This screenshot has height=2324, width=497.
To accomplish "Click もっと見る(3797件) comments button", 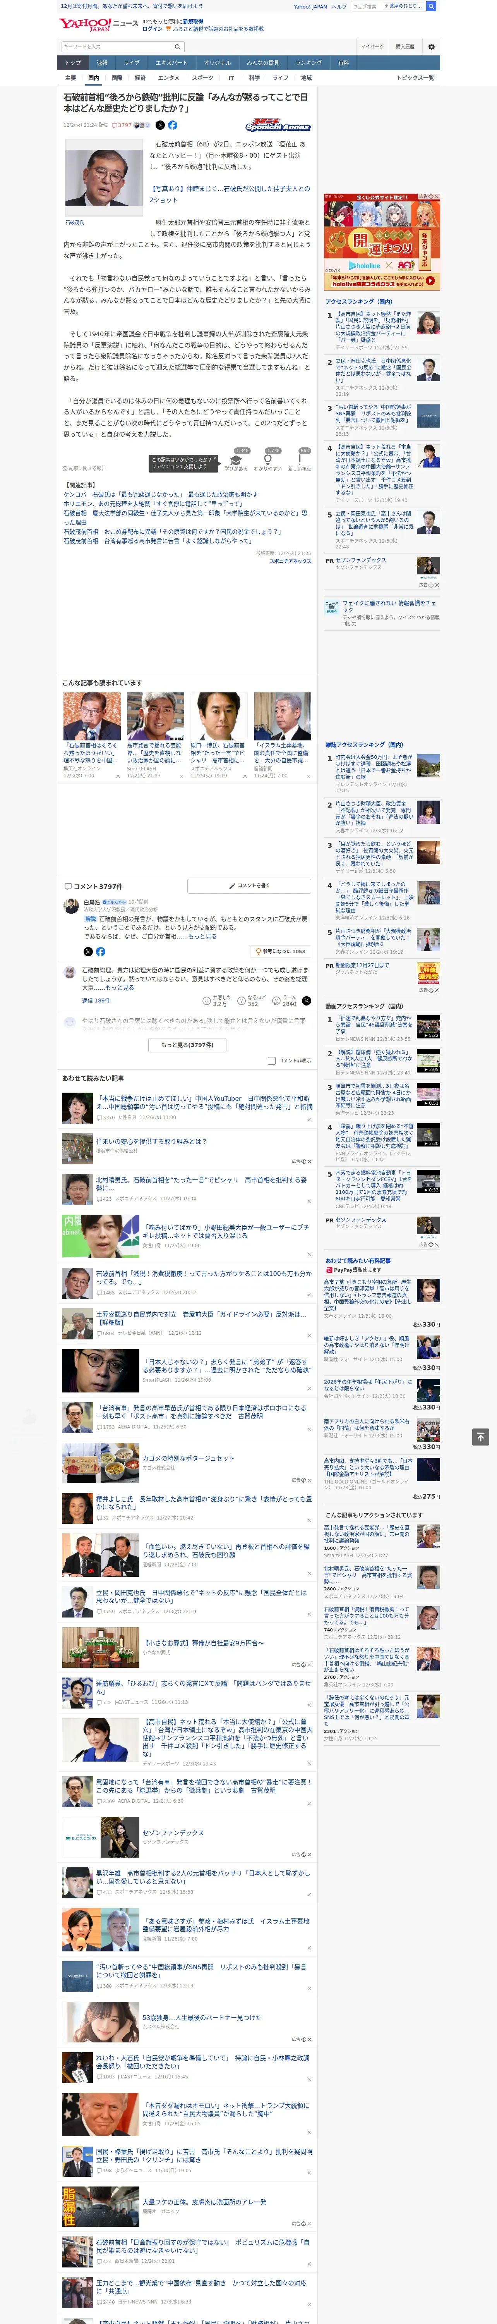I will click(188, 1045).
